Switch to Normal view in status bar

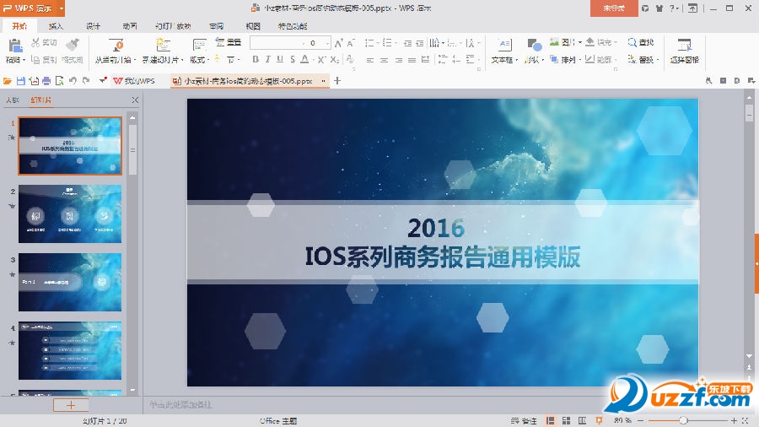(x=551, y=421)
